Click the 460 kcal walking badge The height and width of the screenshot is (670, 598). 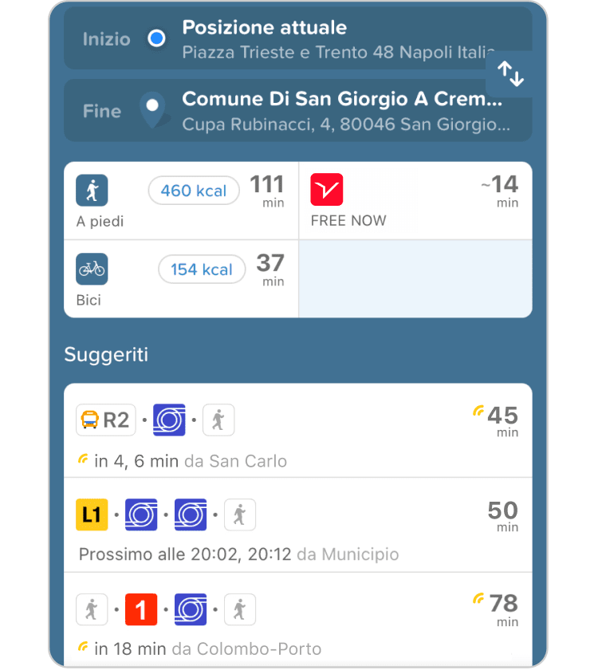(194, 191)
